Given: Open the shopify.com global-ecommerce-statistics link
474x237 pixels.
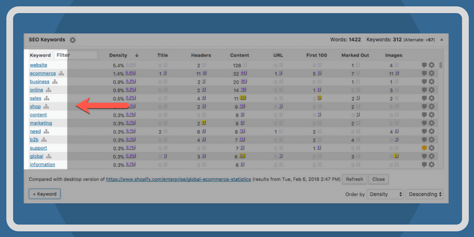Looking at the screenshot, I should click(x=178, y=179).
